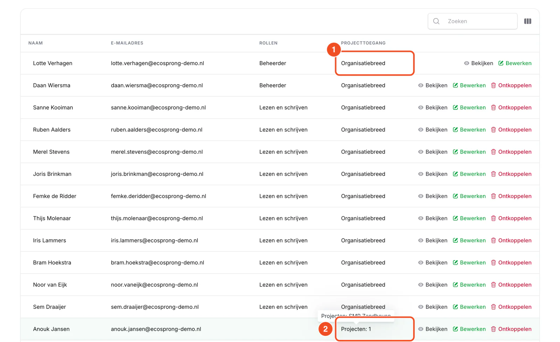Click Bekijken for Lotte Verhagen
Screen dimensions: 560x342
pos(478,63)
